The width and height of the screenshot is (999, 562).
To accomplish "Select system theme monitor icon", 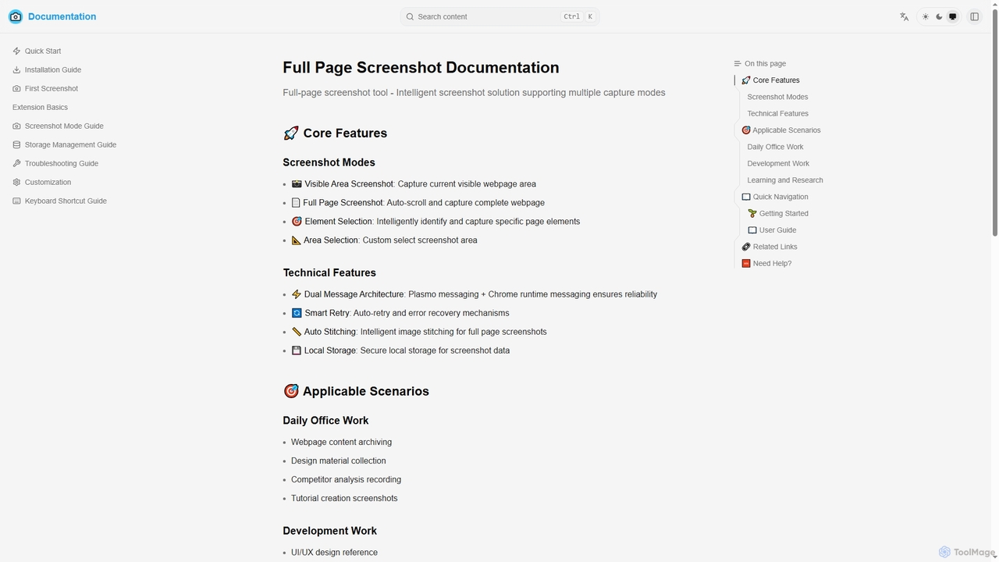I will [x=952, y=16].
